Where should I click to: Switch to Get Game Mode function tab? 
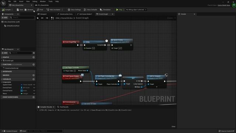coord(84,14)
